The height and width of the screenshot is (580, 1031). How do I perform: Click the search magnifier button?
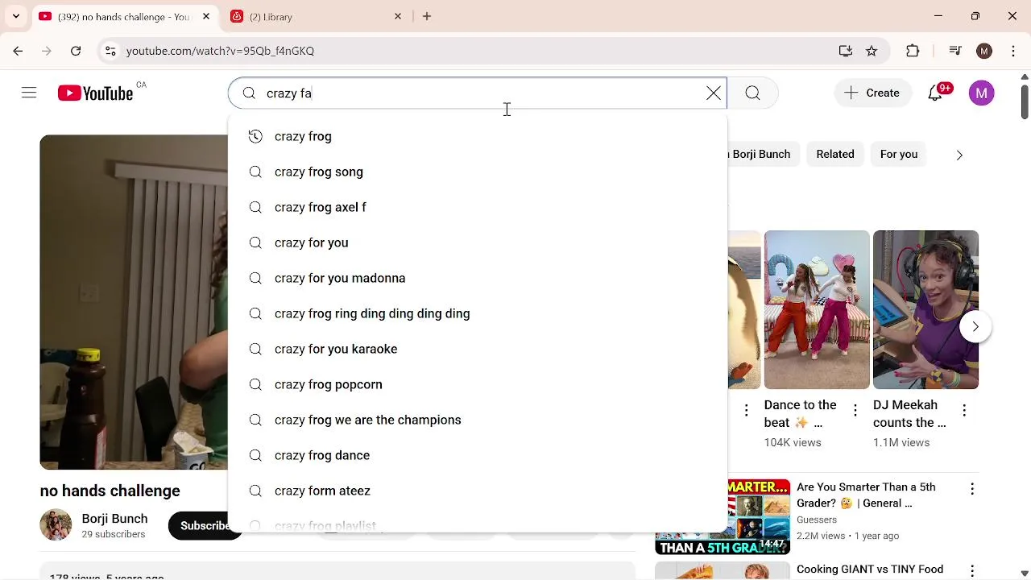pyautogui.click(x=752, y=93)
